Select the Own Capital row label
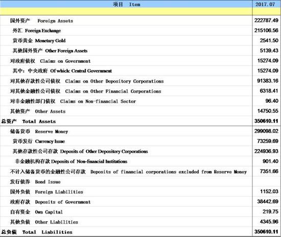The width and height of the screenshot is (281, 237). [x=36, y=212]
